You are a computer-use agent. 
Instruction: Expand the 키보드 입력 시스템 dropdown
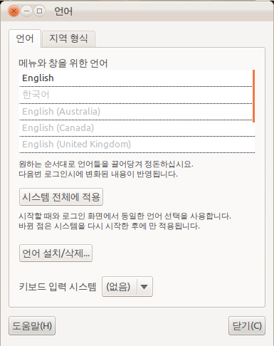(x=127, y=287)
